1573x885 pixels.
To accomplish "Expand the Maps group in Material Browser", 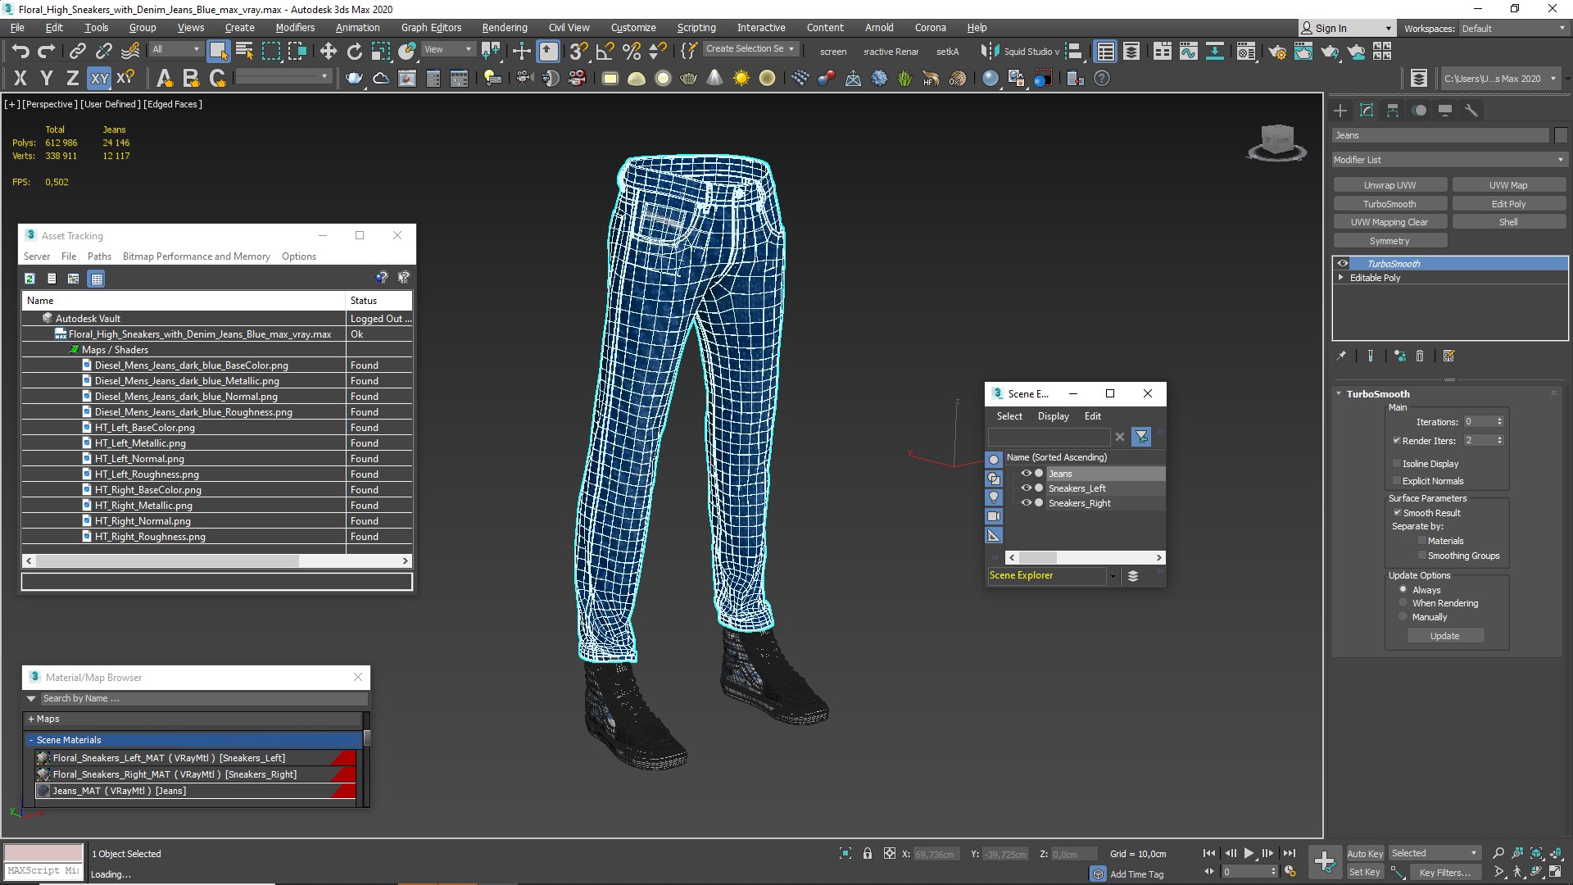I will click(x=31, y=719).
